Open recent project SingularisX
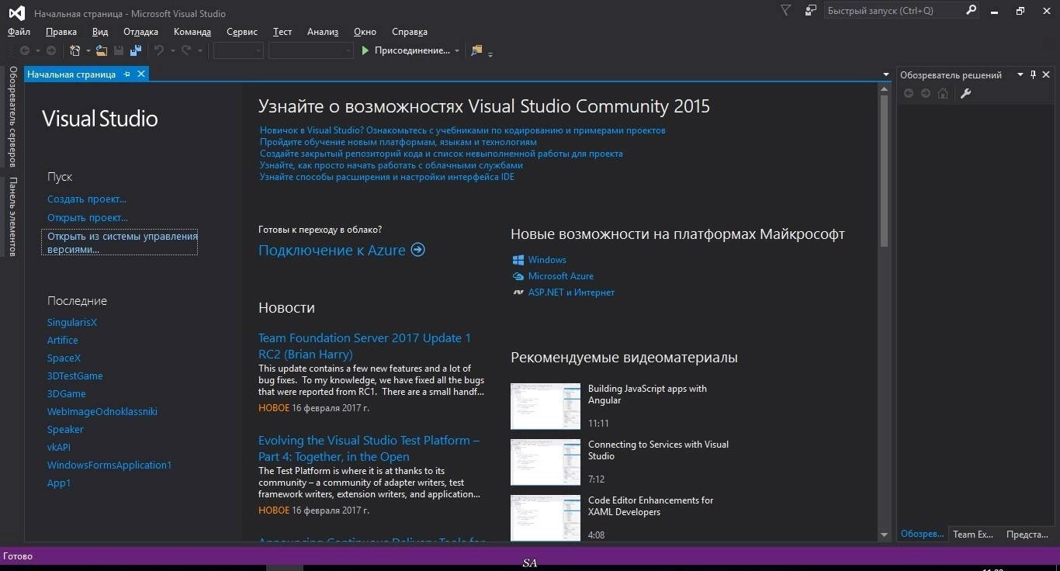The height and width of the screenshot is (571, 1060). [72, 322]
